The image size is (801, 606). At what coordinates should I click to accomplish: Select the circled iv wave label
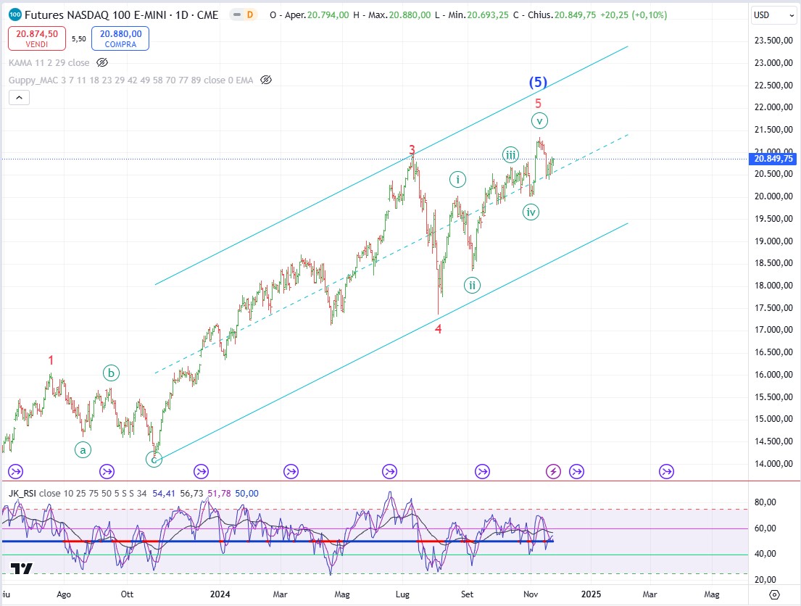tap(531, 212)
